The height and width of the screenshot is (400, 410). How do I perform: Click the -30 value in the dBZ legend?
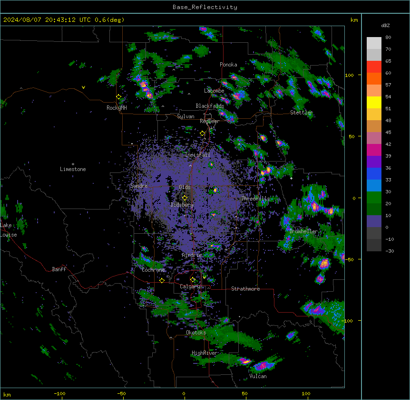click(390, 251)
